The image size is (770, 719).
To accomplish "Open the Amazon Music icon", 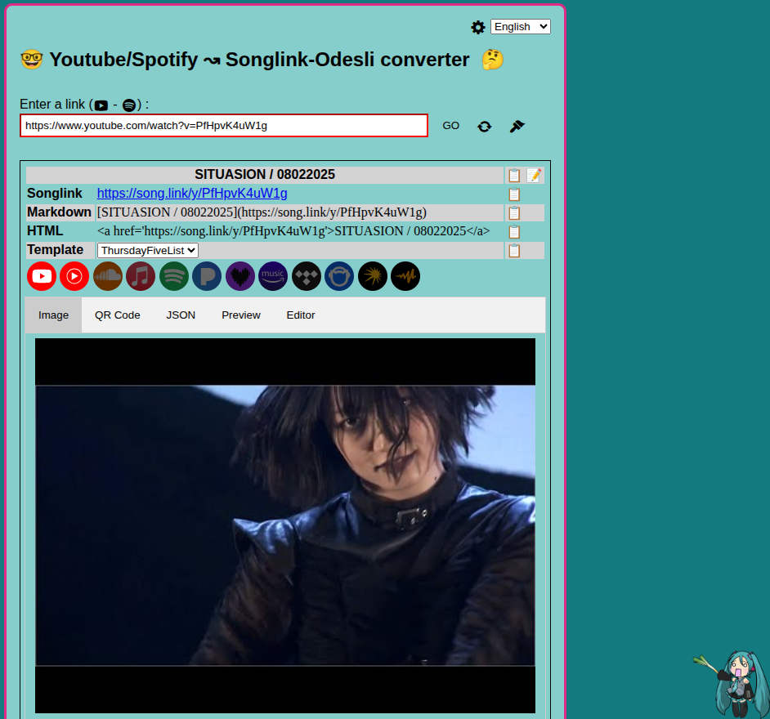I will (x=273, y=276).
